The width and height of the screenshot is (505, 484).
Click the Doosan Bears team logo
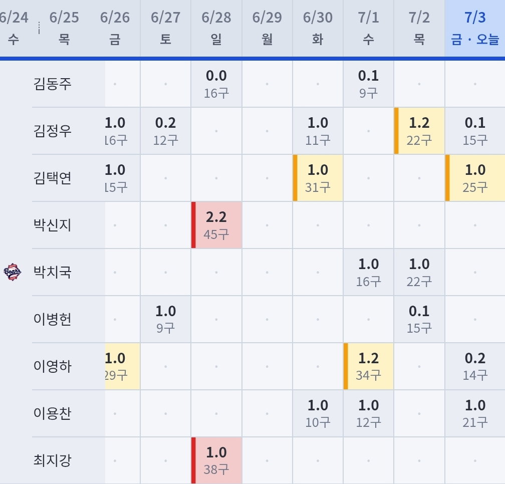point(13,272)
